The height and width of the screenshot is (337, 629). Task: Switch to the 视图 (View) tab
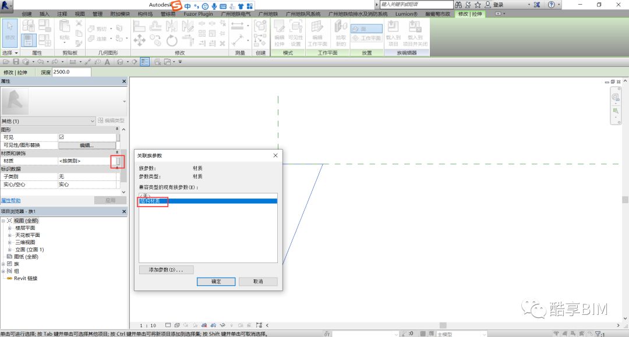click(x=79, y=14)
